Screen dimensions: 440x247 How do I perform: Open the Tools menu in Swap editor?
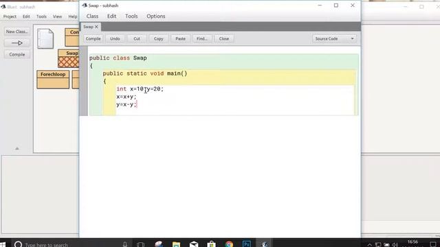131,16
